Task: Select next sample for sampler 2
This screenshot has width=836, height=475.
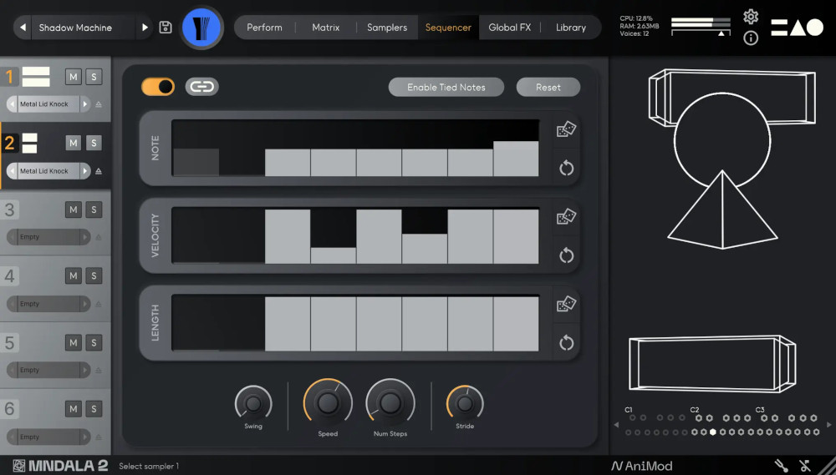Action: point(84,171)
